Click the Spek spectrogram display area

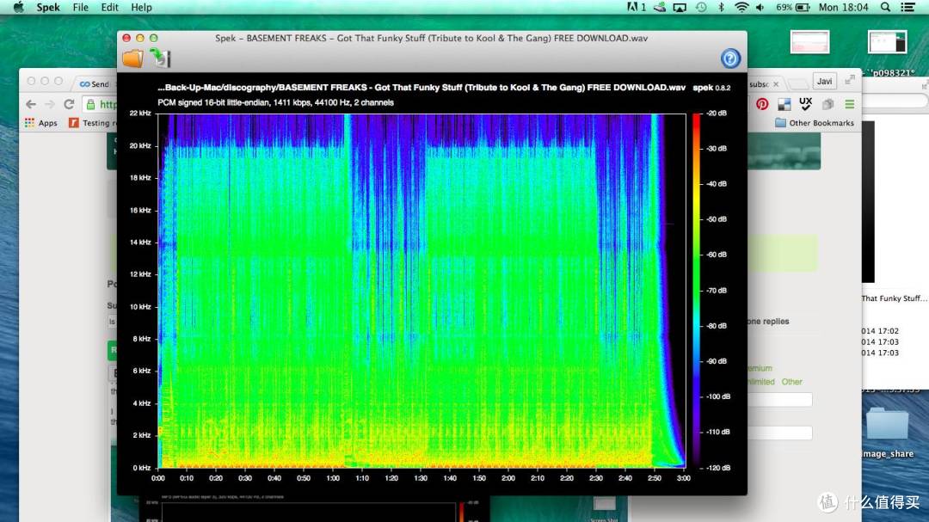point(421,291)
